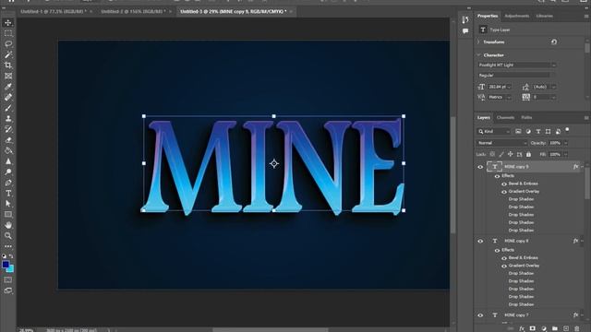Screen dimensions: 591x332
Task: Open the blend mode Normal dropdown
Action: (501, 143)
